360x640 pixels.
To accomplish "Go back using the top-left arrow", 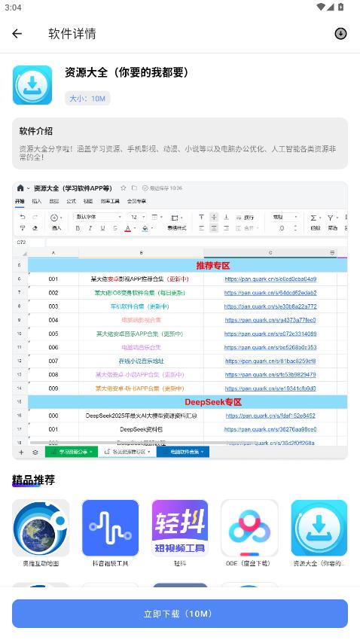I will click(17, 33).
